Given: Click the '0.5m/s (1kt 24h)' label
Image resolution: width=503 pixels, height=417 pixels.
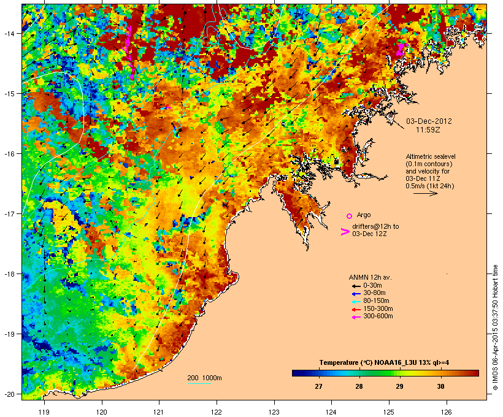Looking at the screenshot, I should tap(430, 186).
